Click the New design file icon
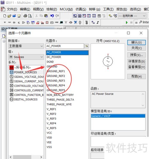 pos(5,16)
